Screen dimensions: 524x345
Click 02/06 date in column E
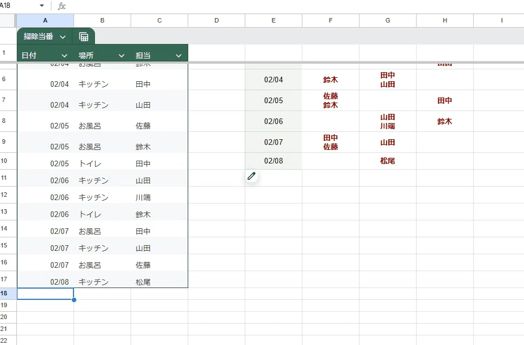[x=274, y=121]
